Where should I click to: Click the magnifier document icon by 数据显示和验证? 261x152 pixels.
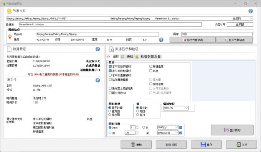coord(112,49)
